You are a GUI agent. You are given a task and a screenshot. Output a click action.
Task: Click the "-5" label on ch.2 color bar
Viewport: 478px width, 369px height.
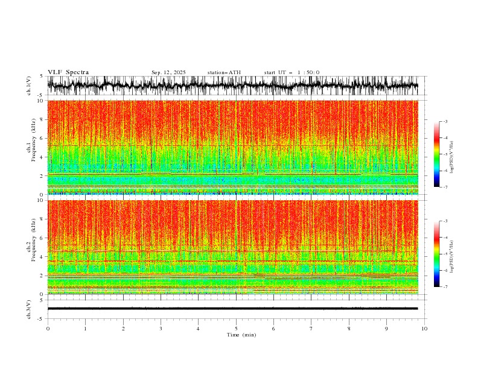pyautogui.click(x=445, y=254)
